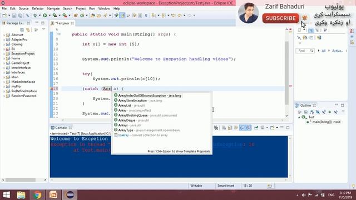
Task: Open the Navigate menu
Action: [x=53, y=9]
